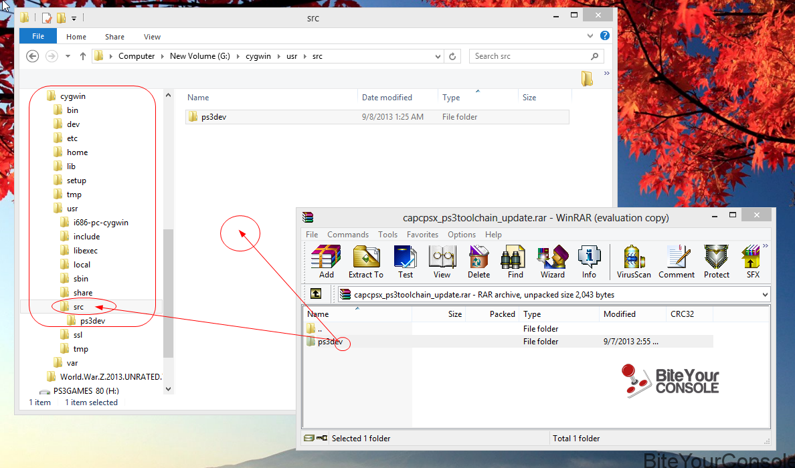Select the src folder in tree
The image size is (795, 468).
coord(78,307)
